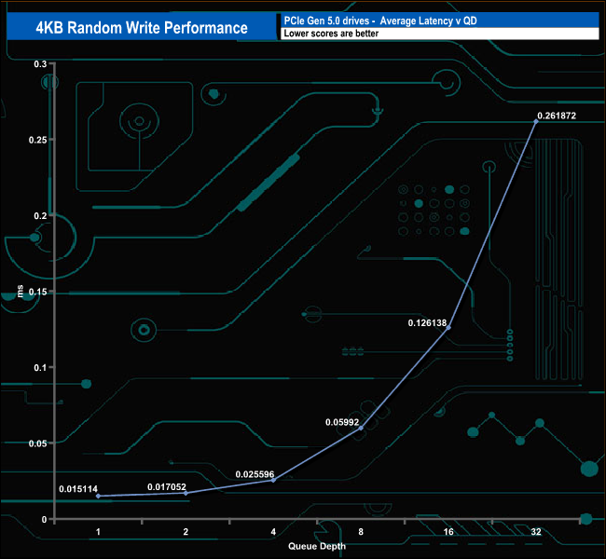
Task: Click the 0.05 y-axis tick label
Action: [38, 443]
